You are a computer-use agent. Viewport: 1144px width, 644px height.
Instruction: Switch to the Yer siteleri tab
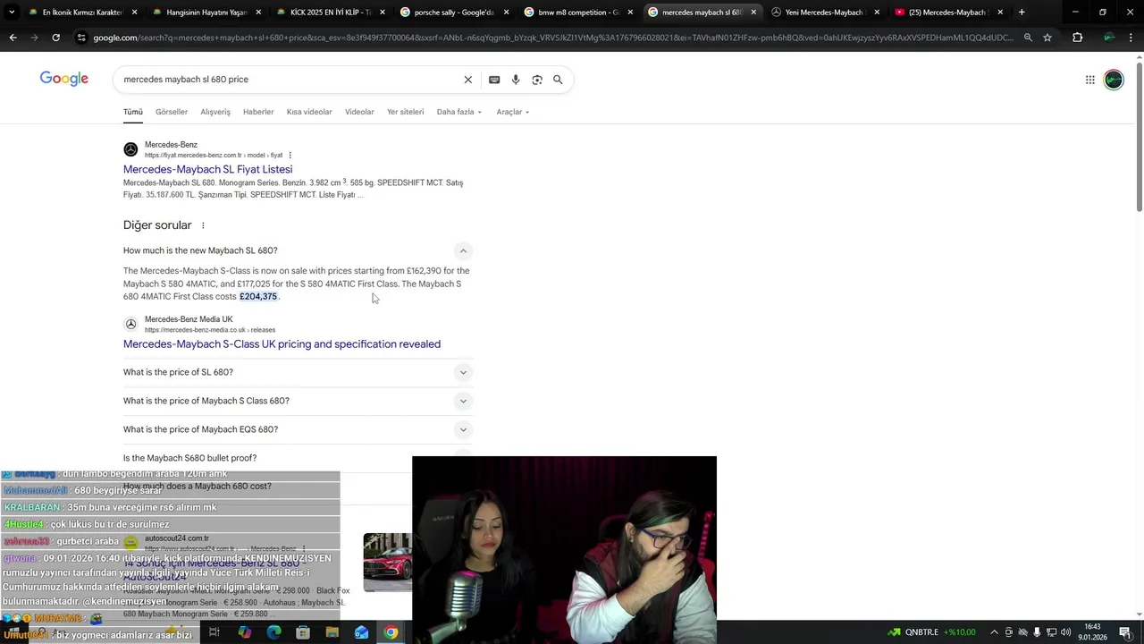[405, 112]
